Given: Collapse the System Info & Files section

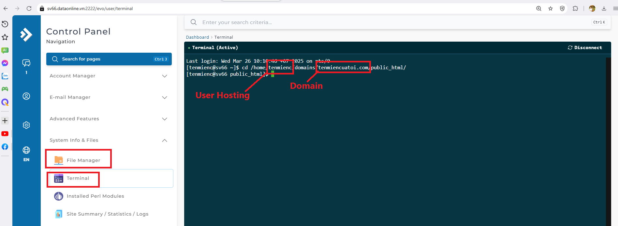Looking at the screenshot, I should (x=109, y=140).
